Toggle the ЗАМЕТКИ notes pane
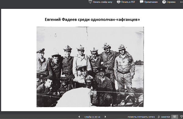183x119 pixels. click(164, 117)
